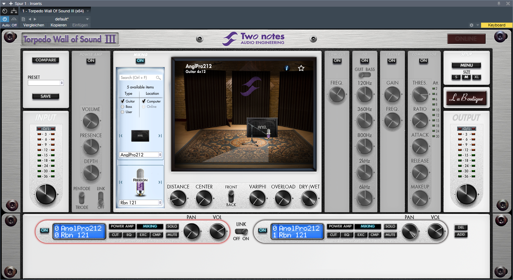This screenshot has height=280, width=513.
Task: Open the Rbn 121 microphone dropdown
Action: [140, 203]
